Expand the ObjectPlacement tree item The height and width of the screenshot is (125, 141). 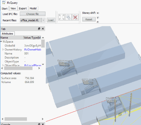(x=3, y=65)
